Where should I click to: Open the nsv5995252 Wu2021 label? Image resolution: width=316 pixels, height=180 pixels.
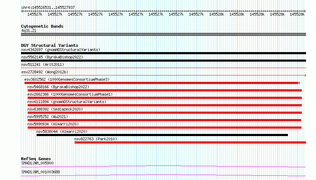click(48, 117)
